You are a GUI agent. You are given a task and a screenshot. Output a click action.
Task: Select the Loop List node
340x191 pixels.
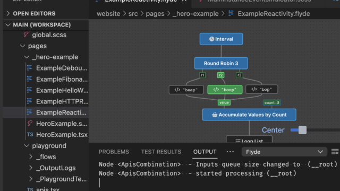[249, 139]
